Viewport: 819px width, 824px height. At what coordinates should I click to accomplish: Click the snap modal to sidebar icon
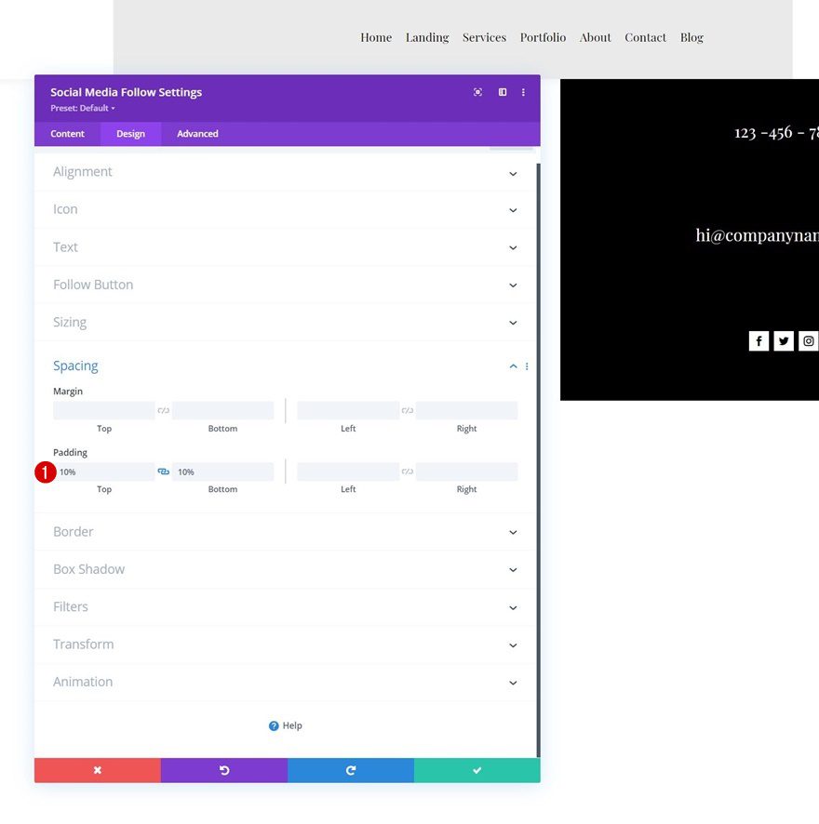tap(503, 92)
